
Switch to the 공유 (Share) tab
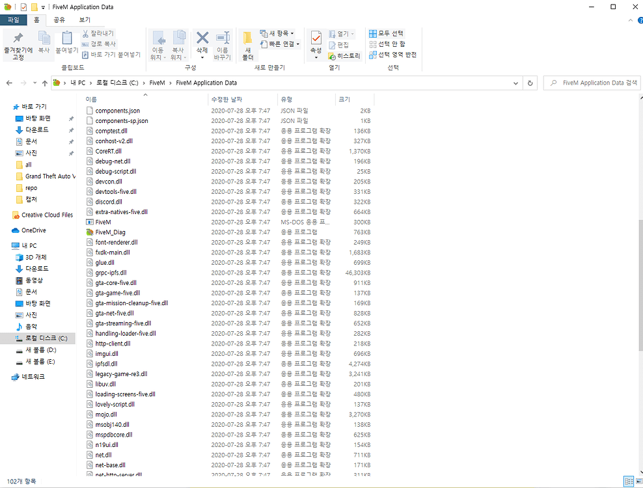59,20
